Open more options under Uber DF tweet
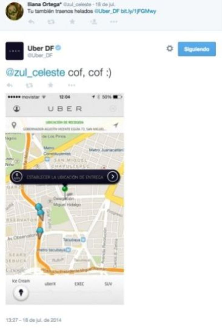Viewport: 222px width, 328px height. [72, 85]
